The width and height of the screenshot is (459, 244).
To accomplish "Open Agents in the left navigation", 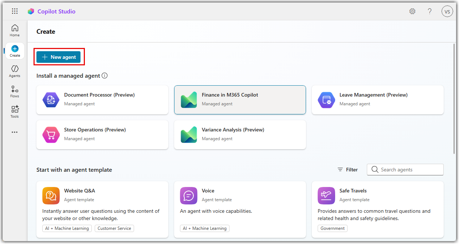I will pyautogui.click(x=15, y=71).
